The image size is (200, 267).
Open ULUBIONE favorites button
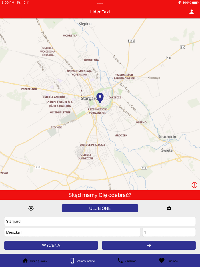point(100,208)
